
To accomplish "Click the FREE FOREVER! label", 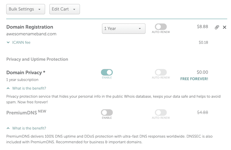I will click(194, 79).
